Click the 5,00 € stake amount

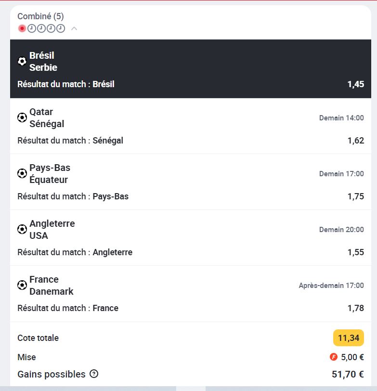point(352,357)
